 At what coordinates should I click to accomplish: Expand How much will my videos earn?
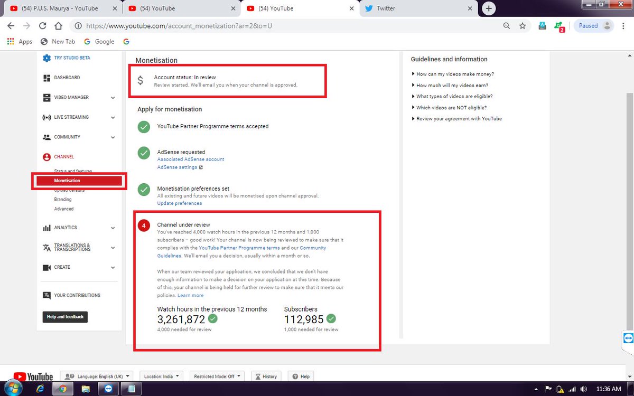pyautogui.click(x=450, y=85)
